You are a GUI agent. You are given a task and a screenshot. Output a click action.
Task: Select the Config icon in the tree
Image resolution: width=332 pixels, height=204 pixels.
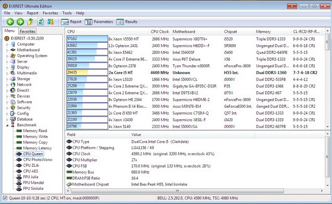(13, 113)
